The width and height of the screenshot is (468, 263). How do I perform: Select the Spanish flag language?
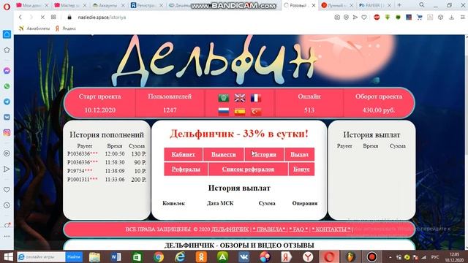(240, 112)
